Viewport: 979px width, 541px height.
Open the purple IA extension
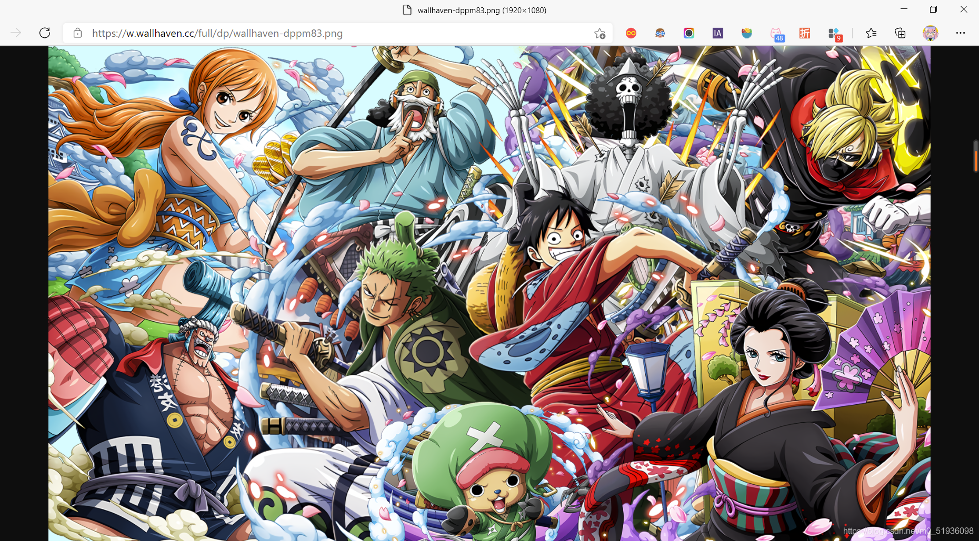pos(717,33)
